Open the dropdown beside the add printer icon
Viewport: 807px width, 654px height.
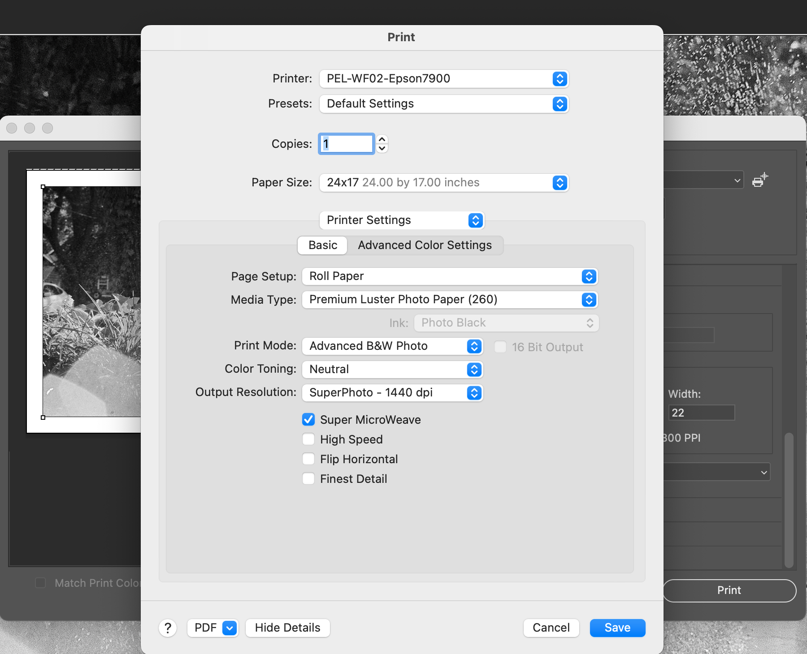(703, 181)
